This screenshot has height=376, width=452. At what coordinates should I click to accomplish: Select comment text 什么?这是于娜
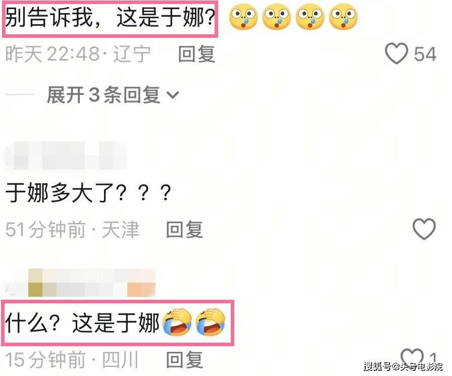[x=82, y=323]
